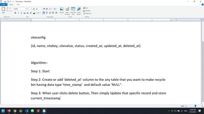The height and width of the screenshot is (114, 204).
Task: Shrink the font size with the smaller A icon
Action: point(37,9)
